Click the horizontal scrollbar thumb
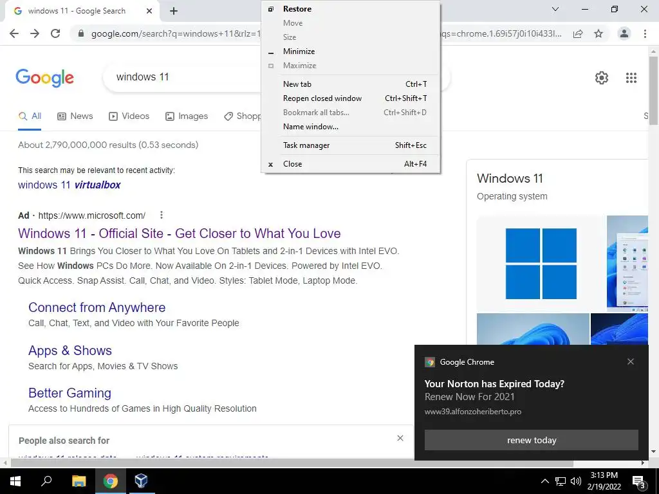The width and height of the screenshot is (659, 494). point(292,463)
